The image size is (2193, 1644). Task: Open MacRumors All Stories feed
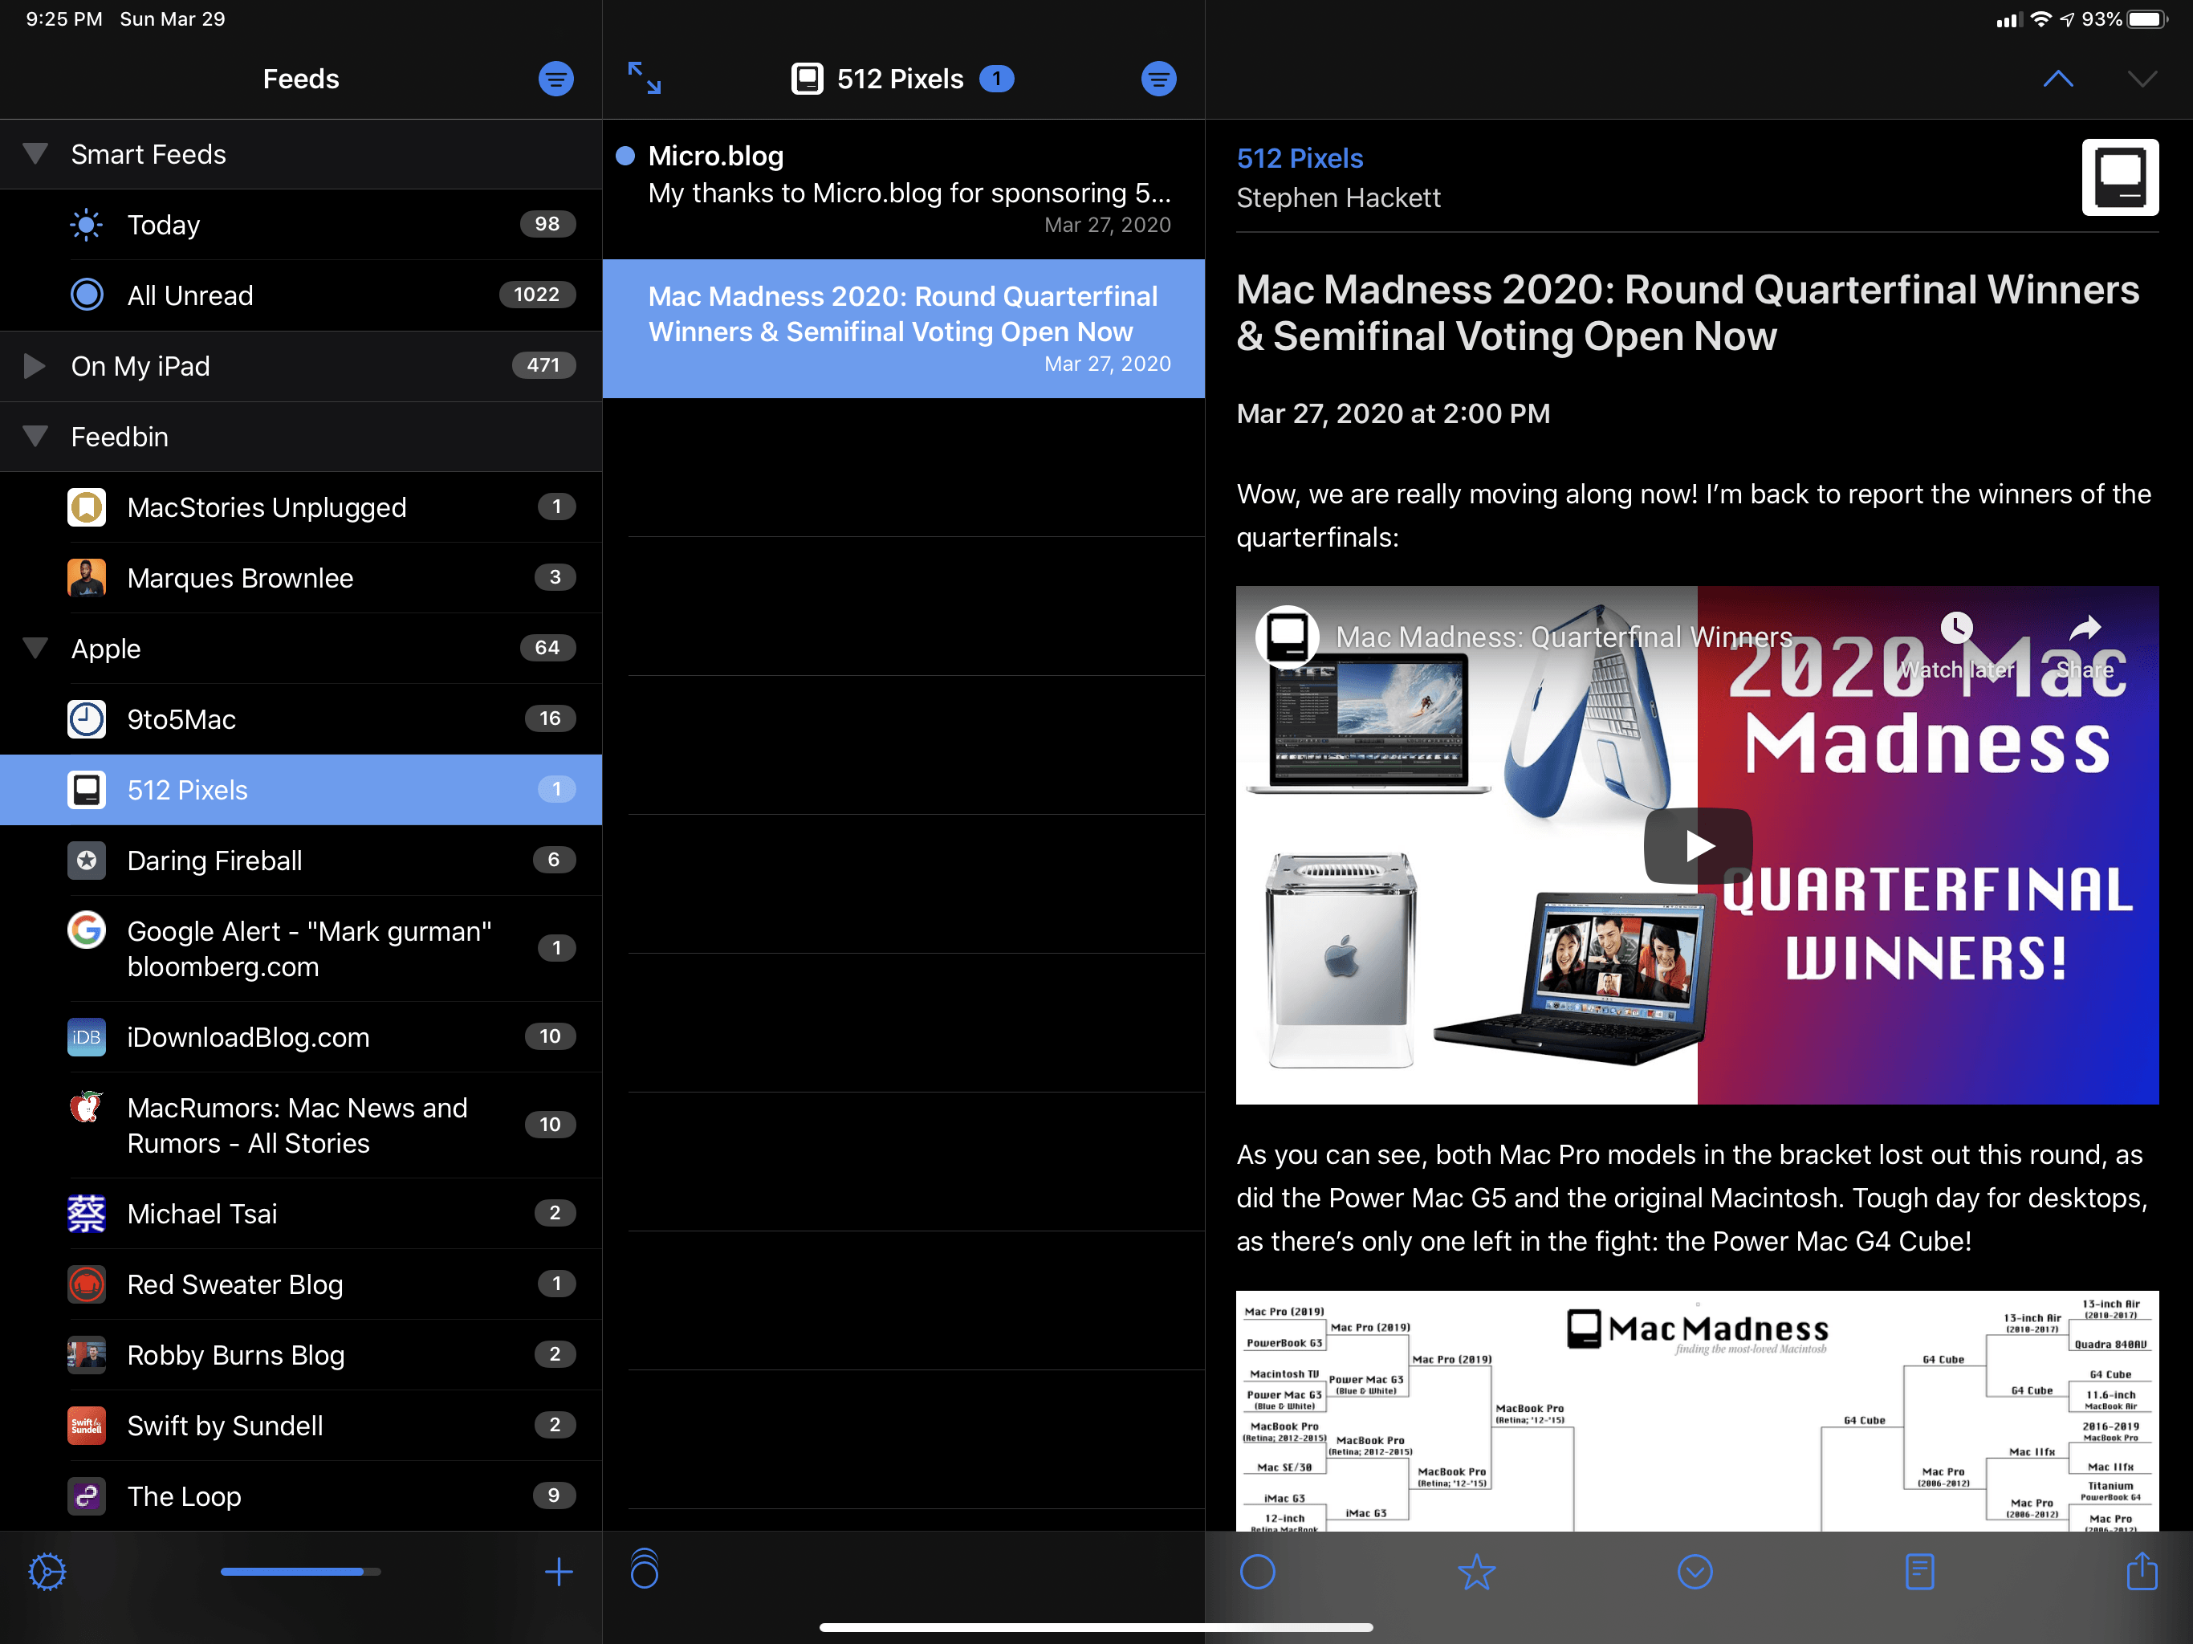click(301, 1125)
